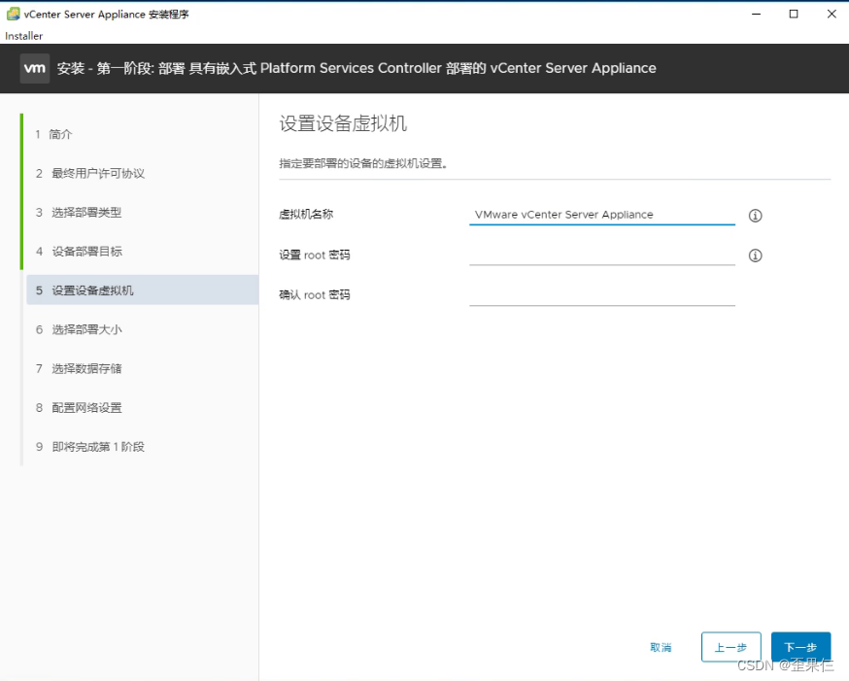Minimize the installer window
Screen dimensions: 849x681
[757, 14]
